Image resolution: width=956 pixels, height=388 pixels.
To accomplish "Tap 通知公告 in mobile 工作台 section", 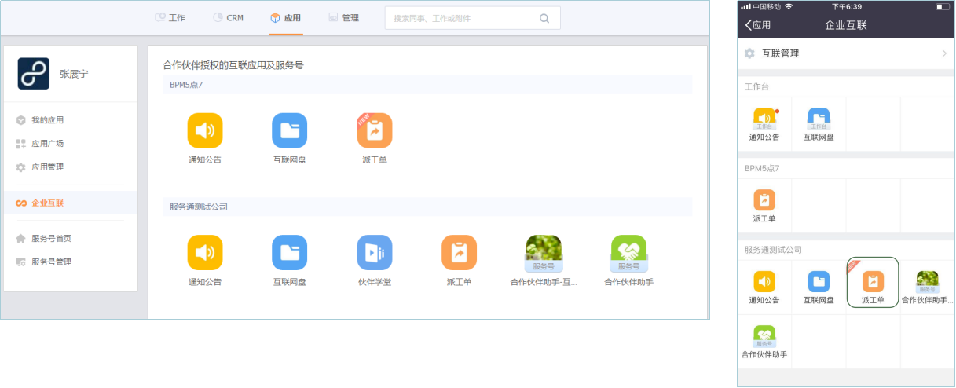I will (x=764, y=121).
